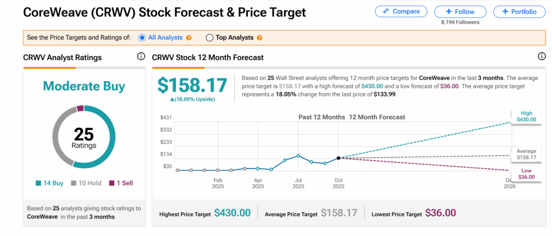
Task: Click the Compare arrows icon
Action: (x=387, y=11)
